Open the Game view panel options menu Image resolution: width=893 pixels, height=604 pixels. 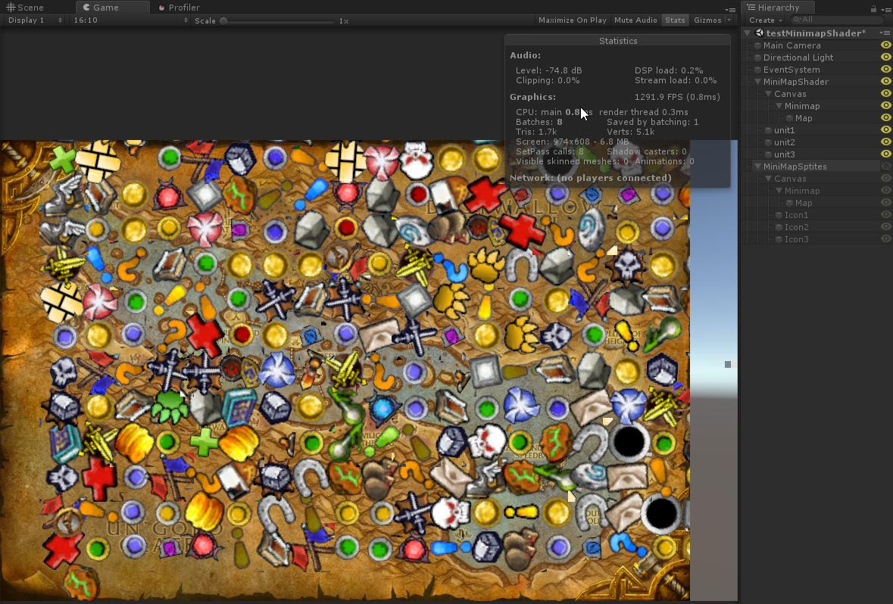point(730,10)
